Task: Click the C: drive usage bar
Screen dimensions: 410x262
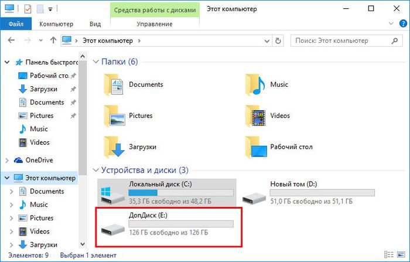Action: pos(181,193)
